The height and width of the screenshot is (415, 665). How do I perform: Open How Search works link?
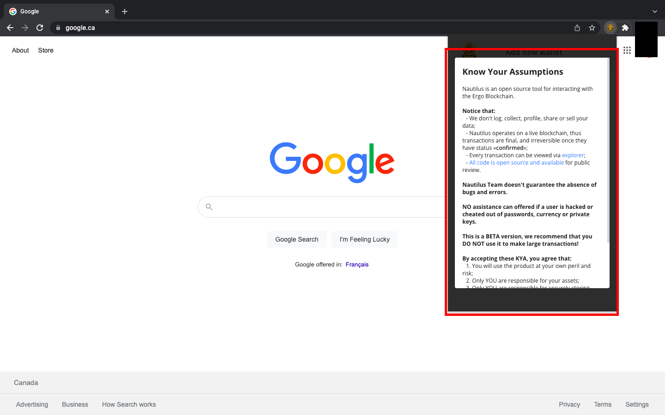point(129,404)
